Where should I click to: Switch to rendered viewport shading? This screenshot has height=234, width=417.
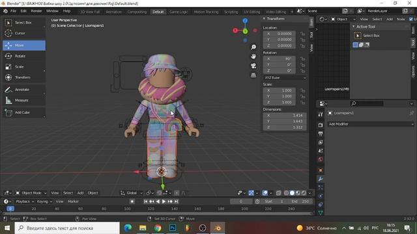coord(304,193)
